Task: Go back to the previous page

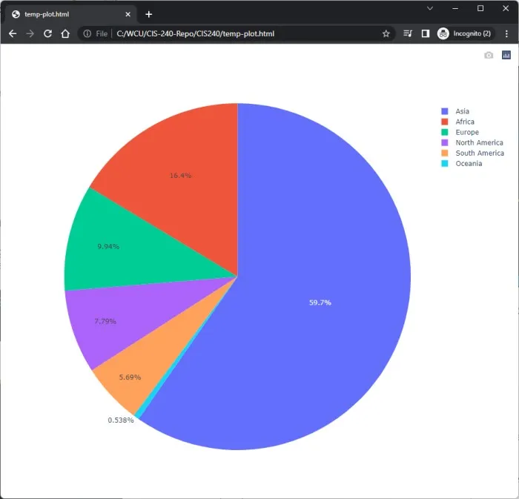Action: [x=13, y=34]
